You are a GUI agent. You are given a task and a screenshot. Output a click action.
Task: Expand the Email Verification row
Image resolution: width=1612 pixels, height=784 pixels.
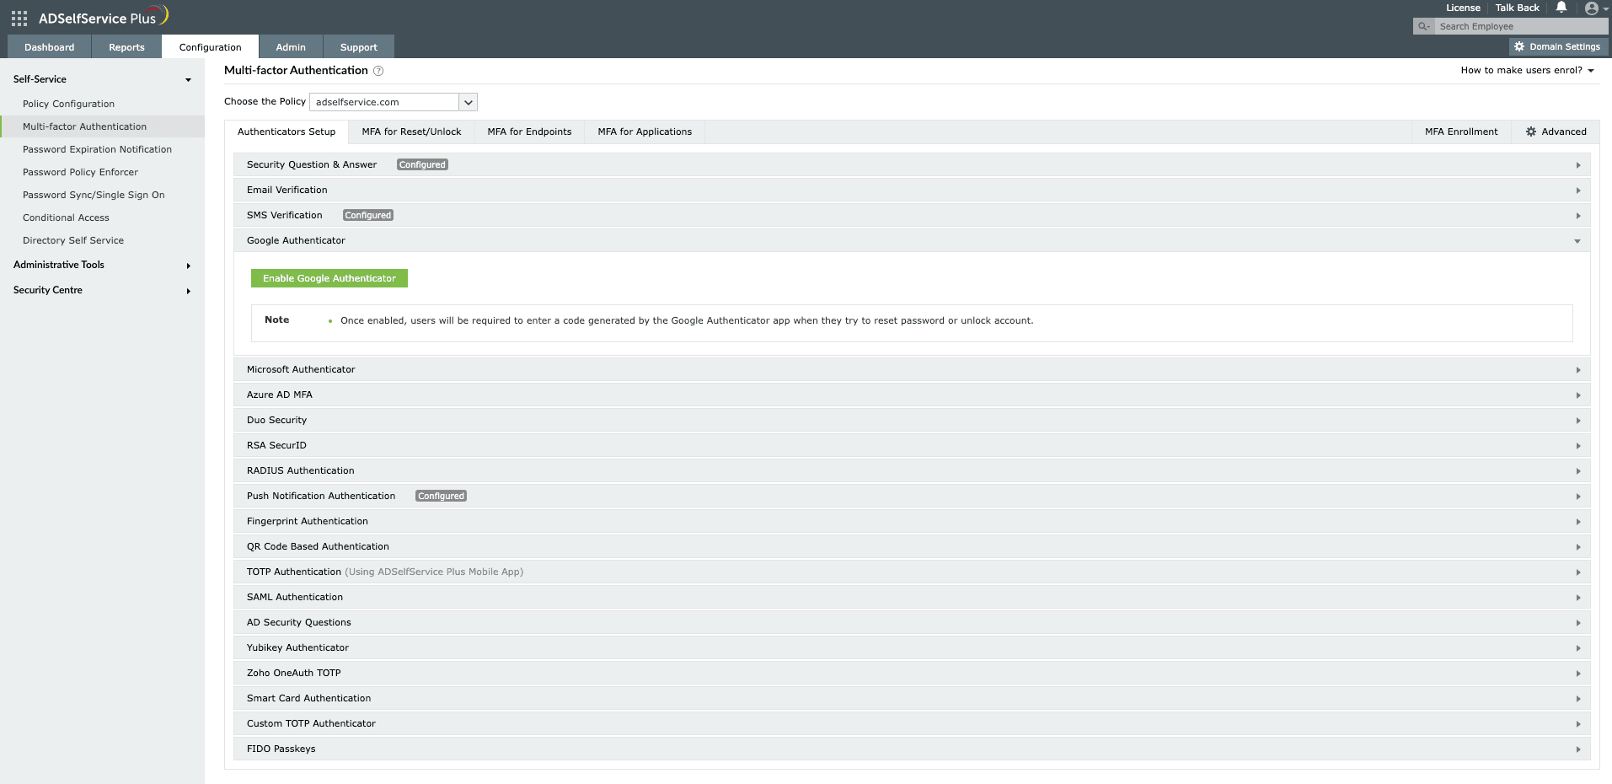coord(912,190)
